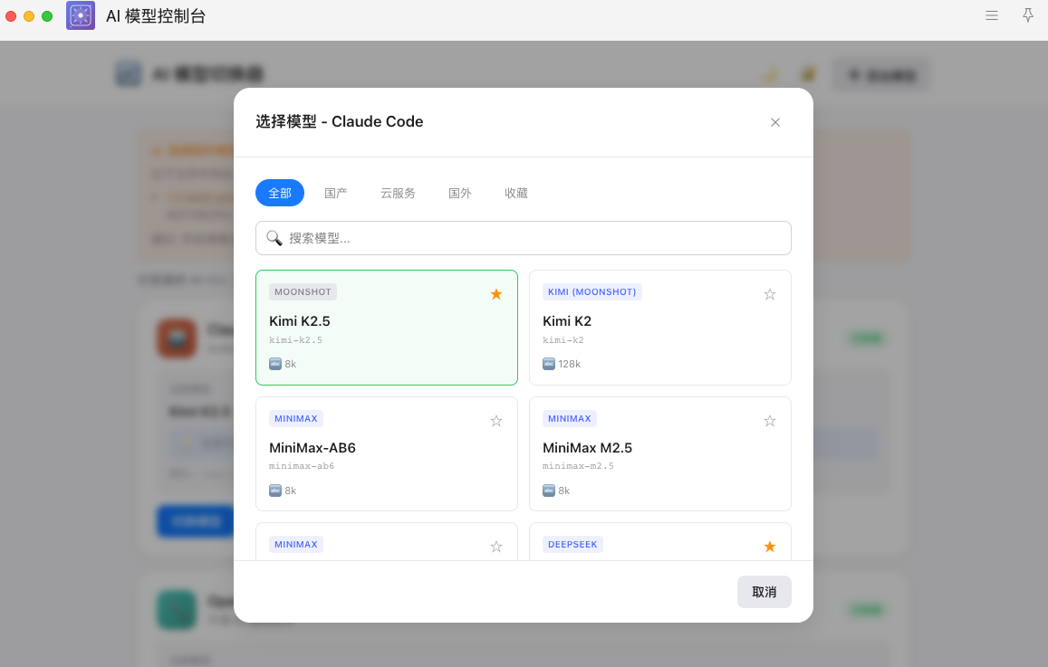1048x667 pixels.
Task: Close the model selection dialog
Action: [x=775, y=122]
